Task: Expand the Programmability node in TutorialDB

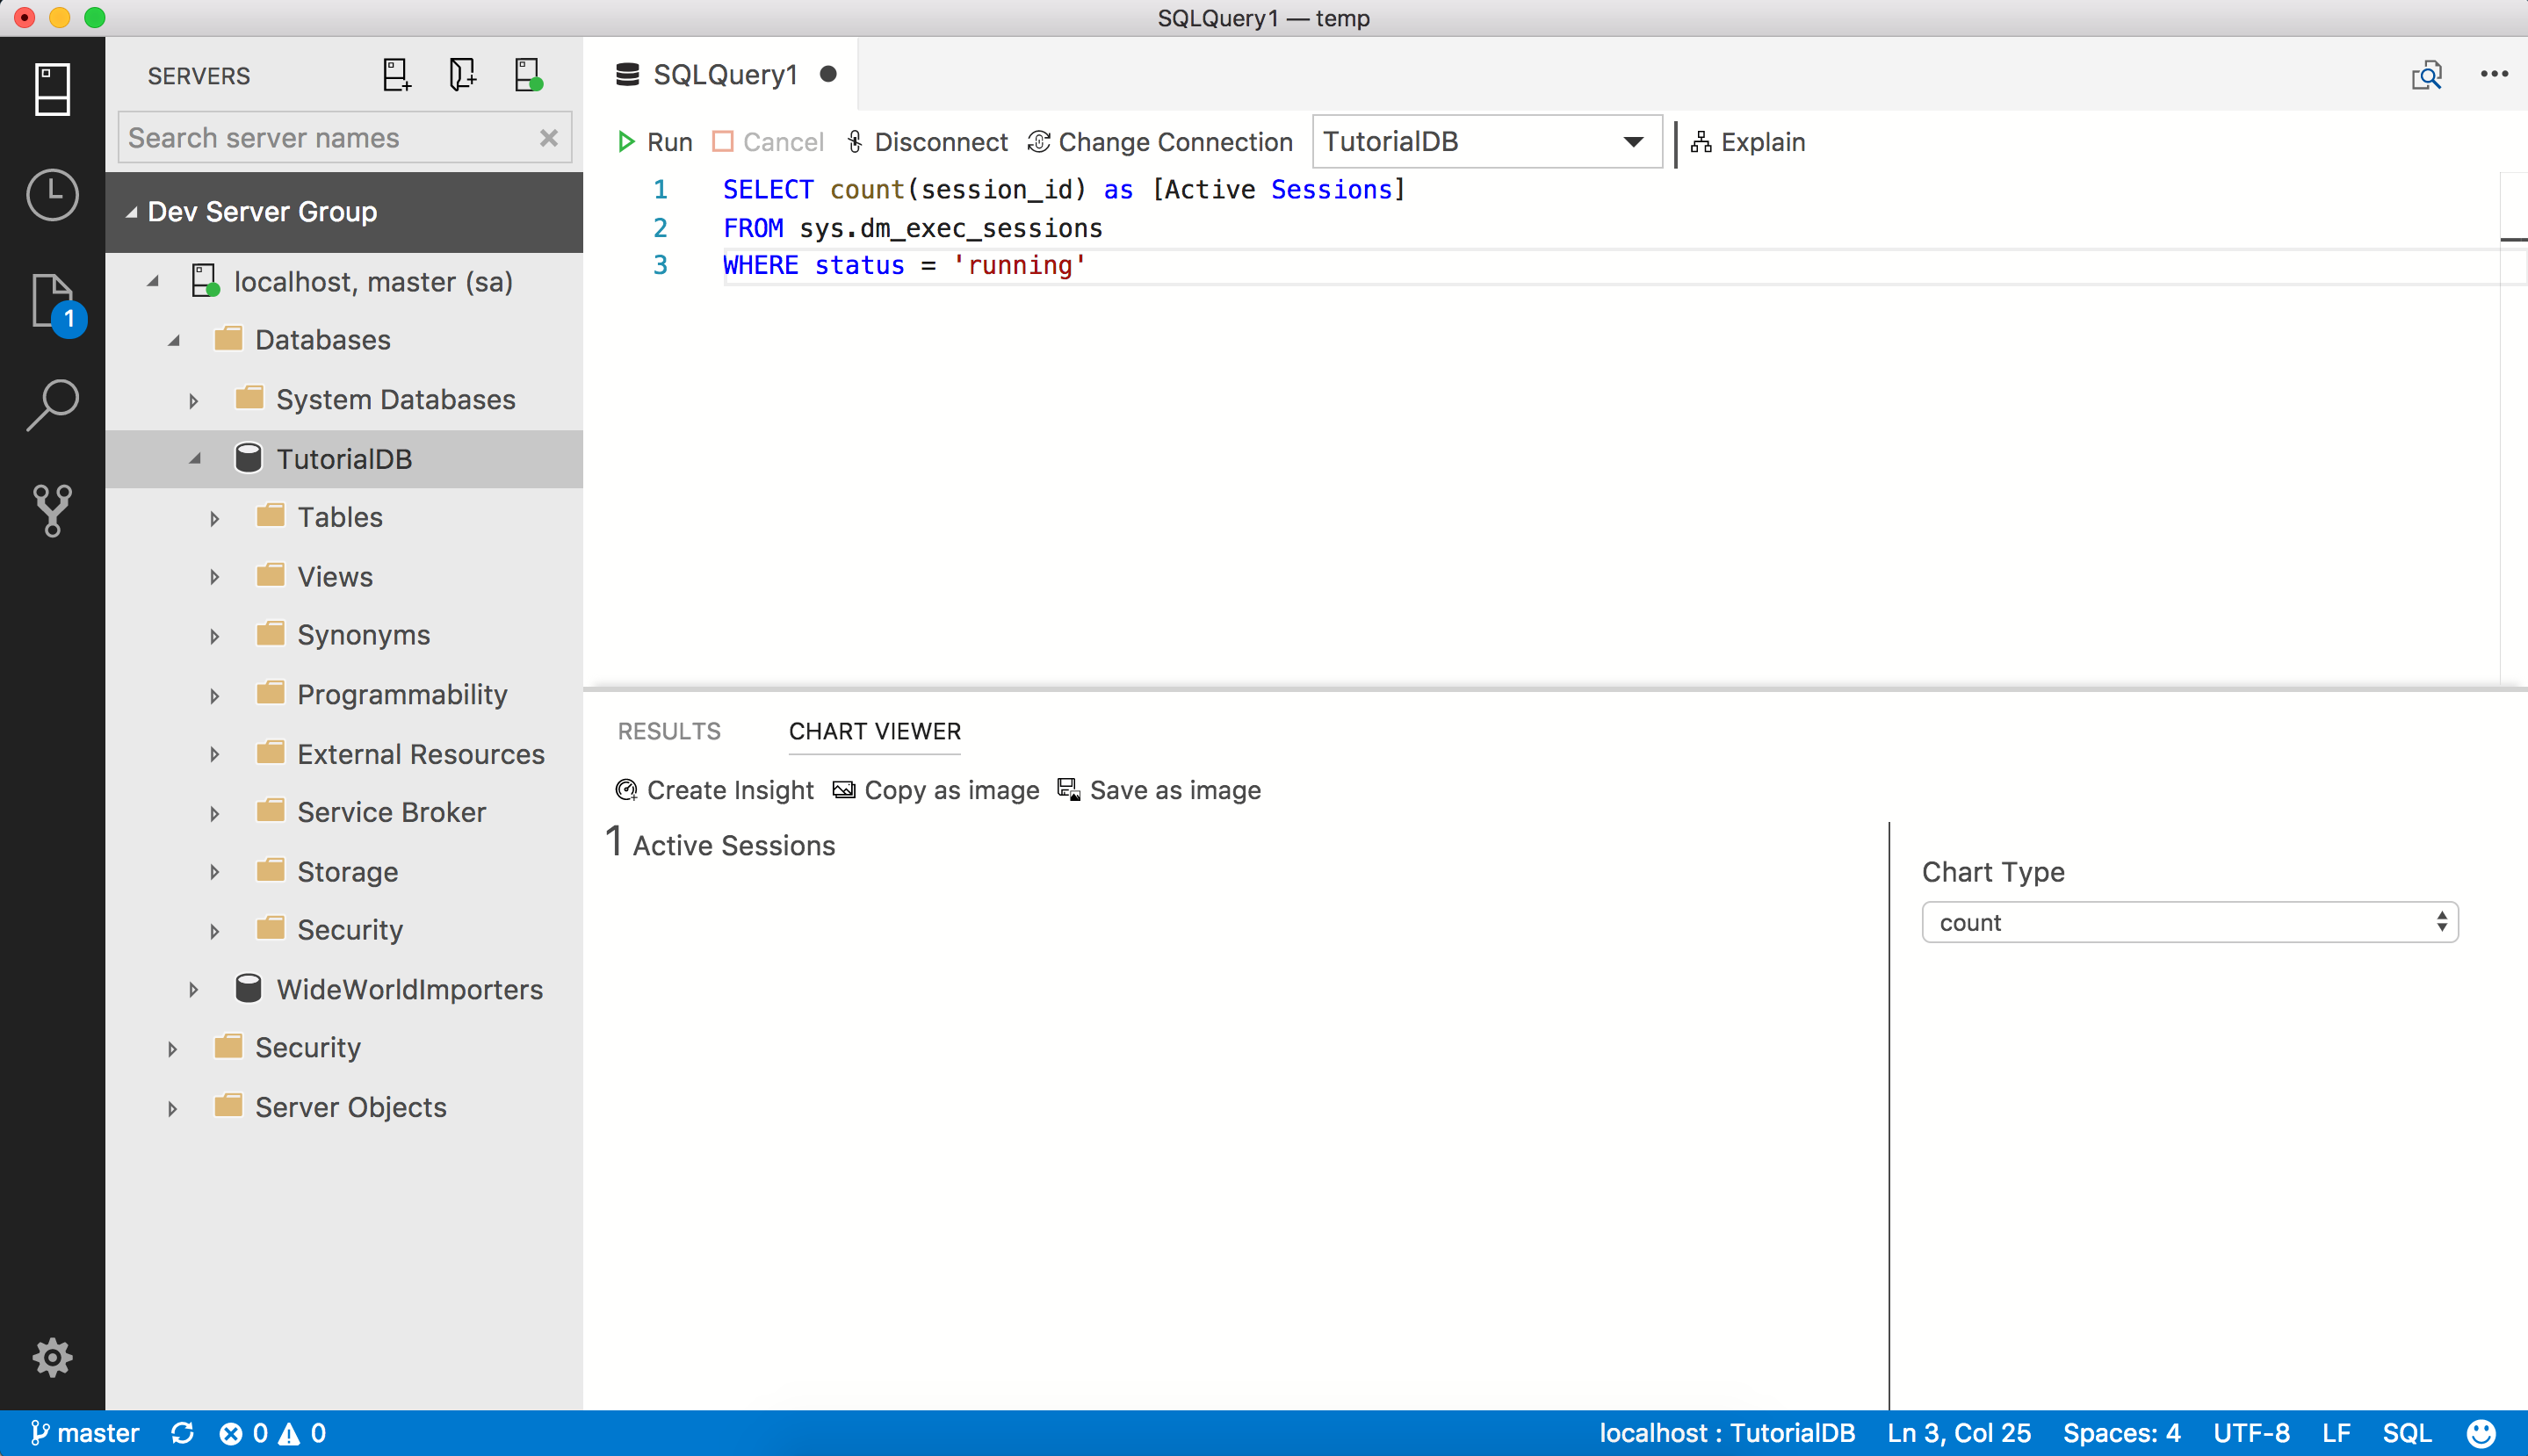Action: (x=213, y=694)
